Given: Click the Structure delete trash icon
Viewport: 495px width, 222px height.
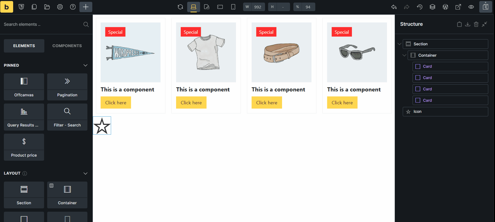Looking at the screenshot, I should pyautogui.click(x=476, y=24).
